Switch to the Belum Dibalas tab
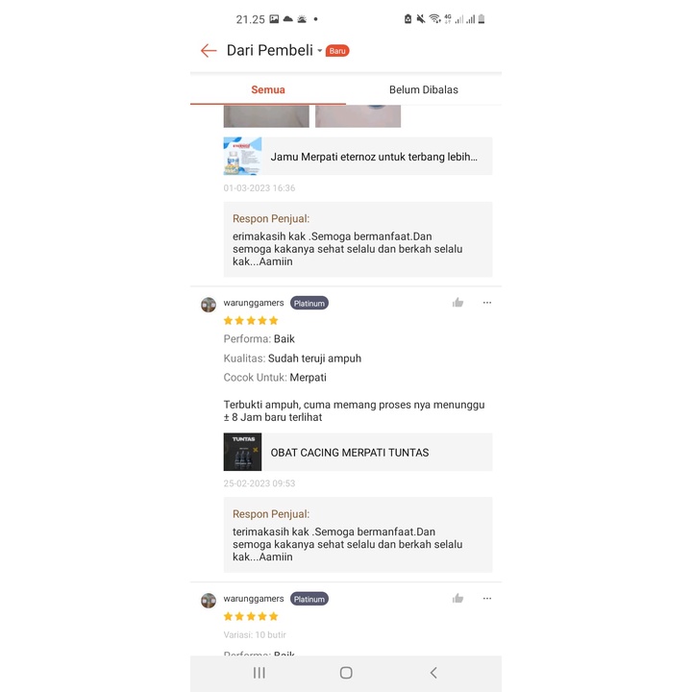This screenshot has width=692, height=692. pyautogui.click(x=424, y=89)
